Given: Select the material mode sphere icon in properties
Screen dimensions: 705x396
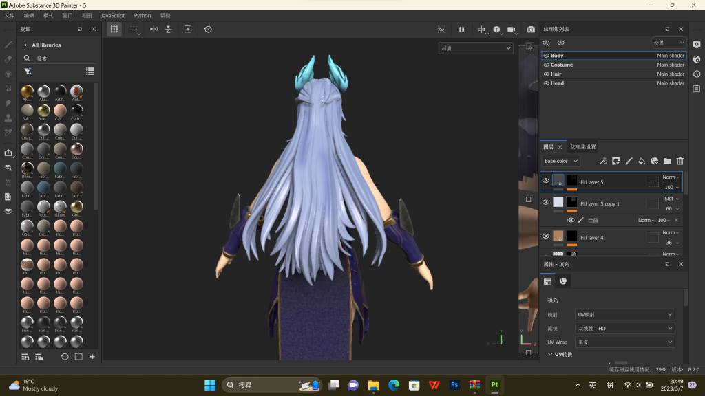Looking at the screenshot, I should tap(563, 281).
